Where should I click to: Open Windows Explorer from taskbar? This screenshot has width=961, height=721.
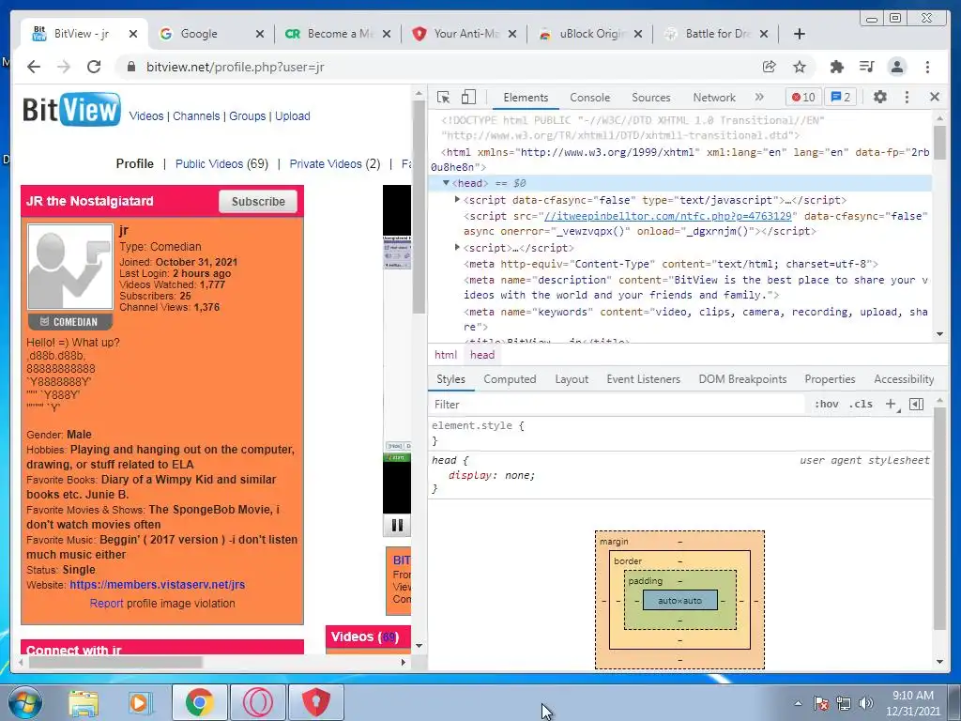(84, 702)
